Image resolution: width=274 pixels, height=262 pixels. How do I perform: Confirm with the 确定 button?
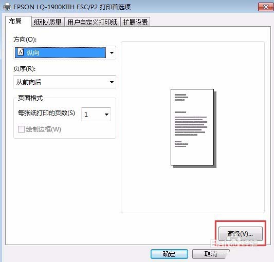pos(169,254)
